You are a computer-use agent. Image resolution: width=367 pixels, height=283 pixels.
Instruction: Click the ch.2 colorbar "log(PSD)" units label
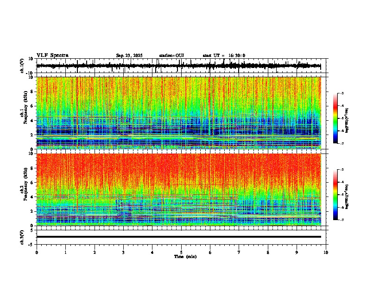point(347,197)
